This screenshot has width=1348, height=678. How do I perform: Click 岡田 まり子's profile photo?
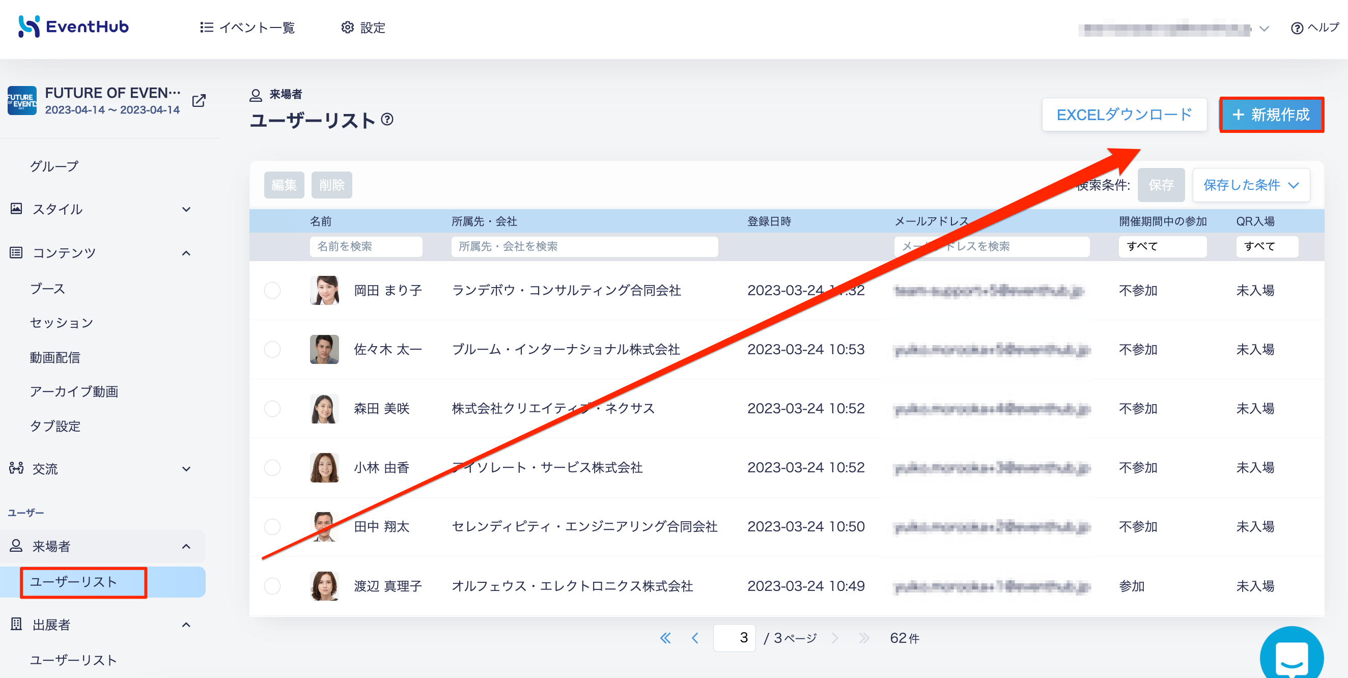(x=324, y=290)
